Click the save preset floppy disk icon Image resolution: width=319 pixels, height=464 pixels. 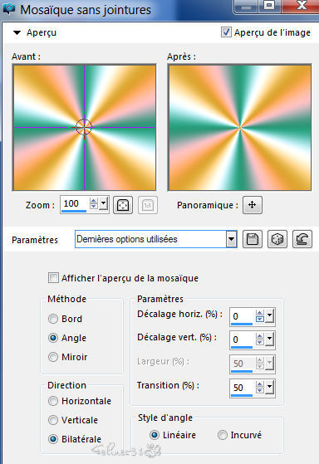tap(252, 239)
